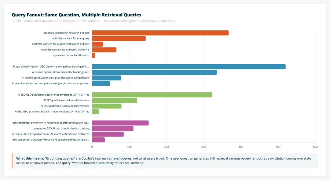This screenshot has width=330, height=180.
Task: Click the 'AI SEO platforms track model versions' bar
Action: pos(114,100)
